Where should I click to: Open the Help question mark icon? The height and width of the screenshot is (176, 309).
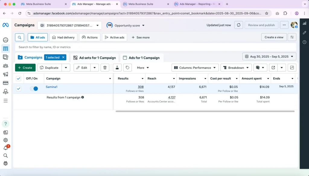(5, 124)
